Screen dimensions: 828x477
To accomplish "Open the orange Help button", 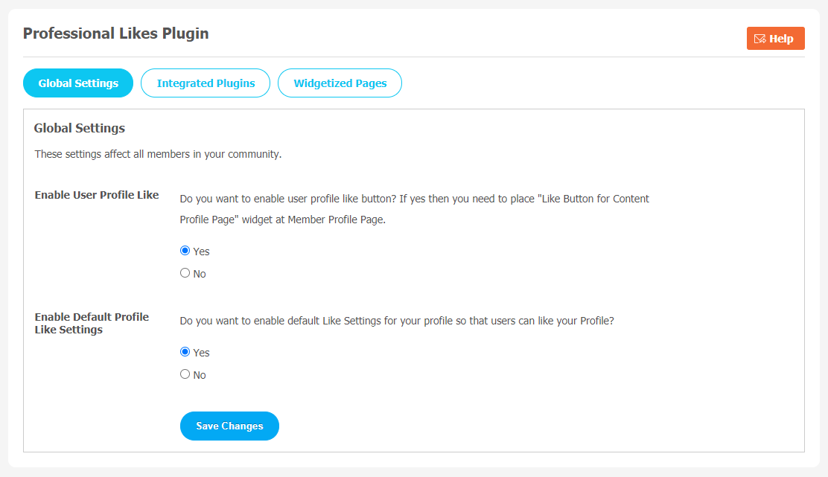I will pyautogui.click(x=775, y=39).
